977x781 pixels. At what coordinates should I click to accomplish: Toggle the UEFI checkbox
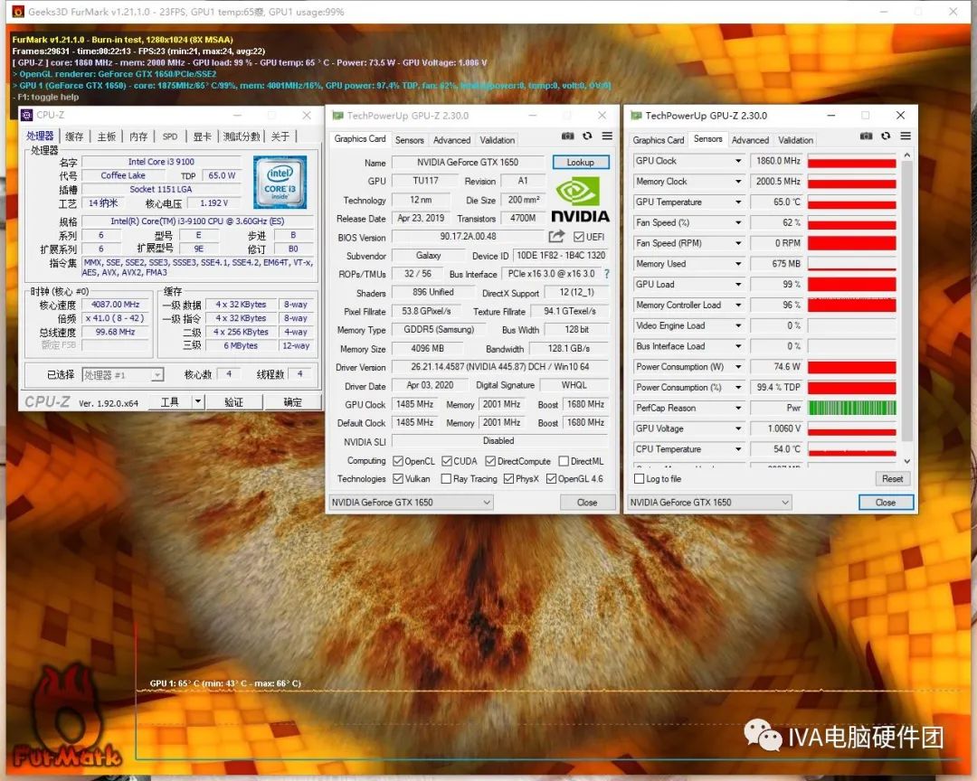click(x=579, y=237)
